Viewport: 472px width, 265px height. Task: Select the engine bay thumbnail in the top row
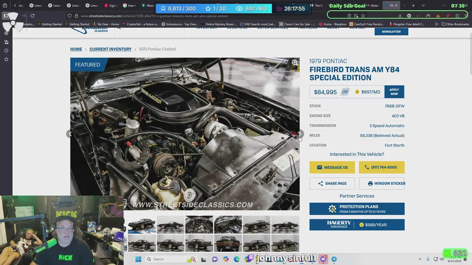coord(199,225)
